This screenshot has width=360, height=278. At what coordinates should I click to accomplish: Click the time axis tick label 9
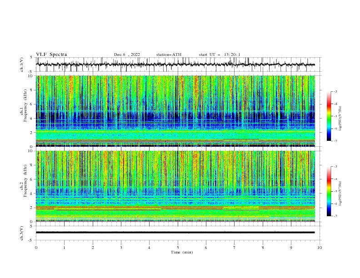tap(291, 248)
